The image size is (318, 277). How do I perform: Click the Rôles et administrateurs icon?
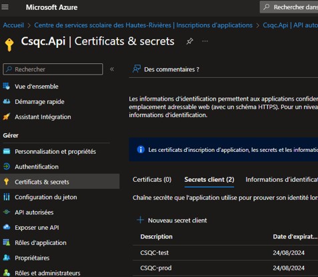coord(7,272)
